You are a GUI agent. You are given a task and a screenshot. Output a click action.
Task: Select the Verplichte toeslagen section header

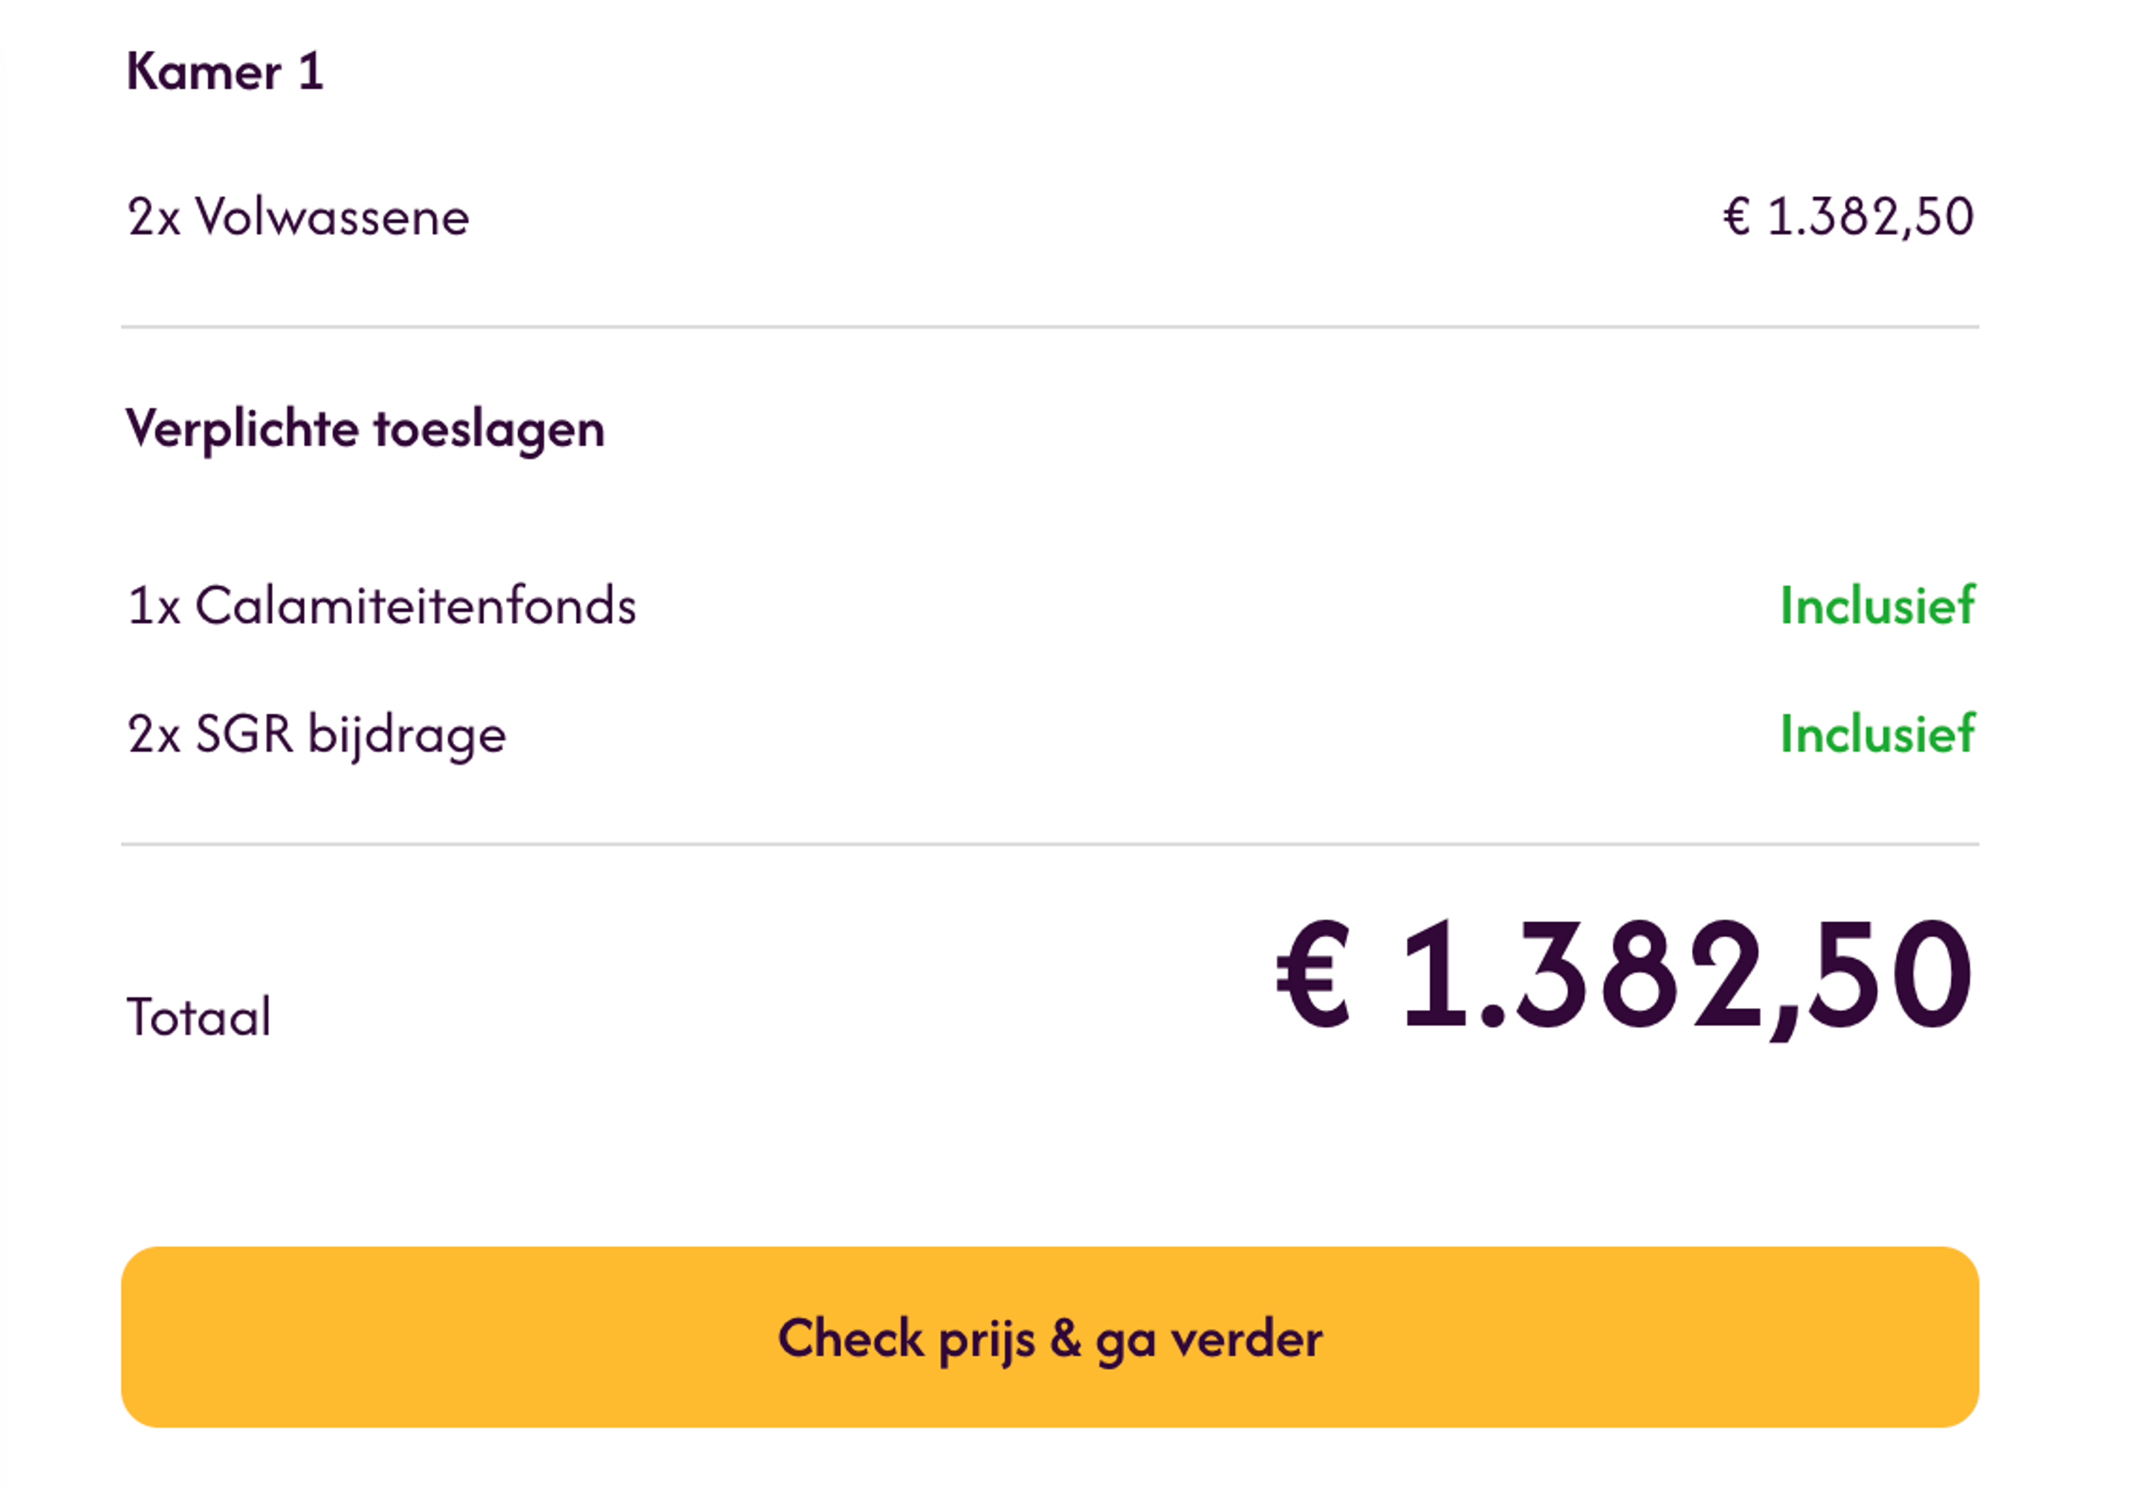pyautogui.click(x=365, y=427)
